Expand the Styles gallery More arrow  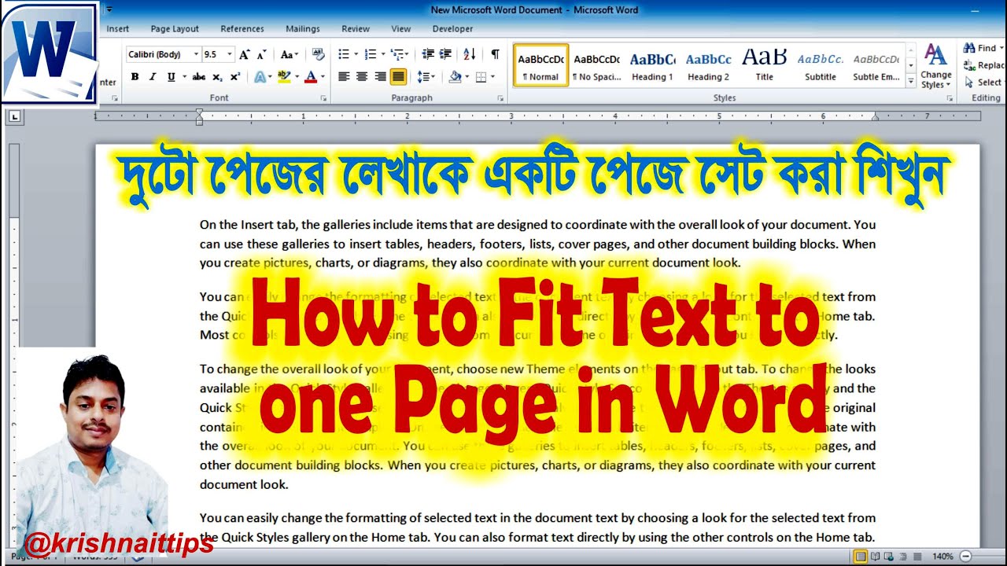coord(911,81)
